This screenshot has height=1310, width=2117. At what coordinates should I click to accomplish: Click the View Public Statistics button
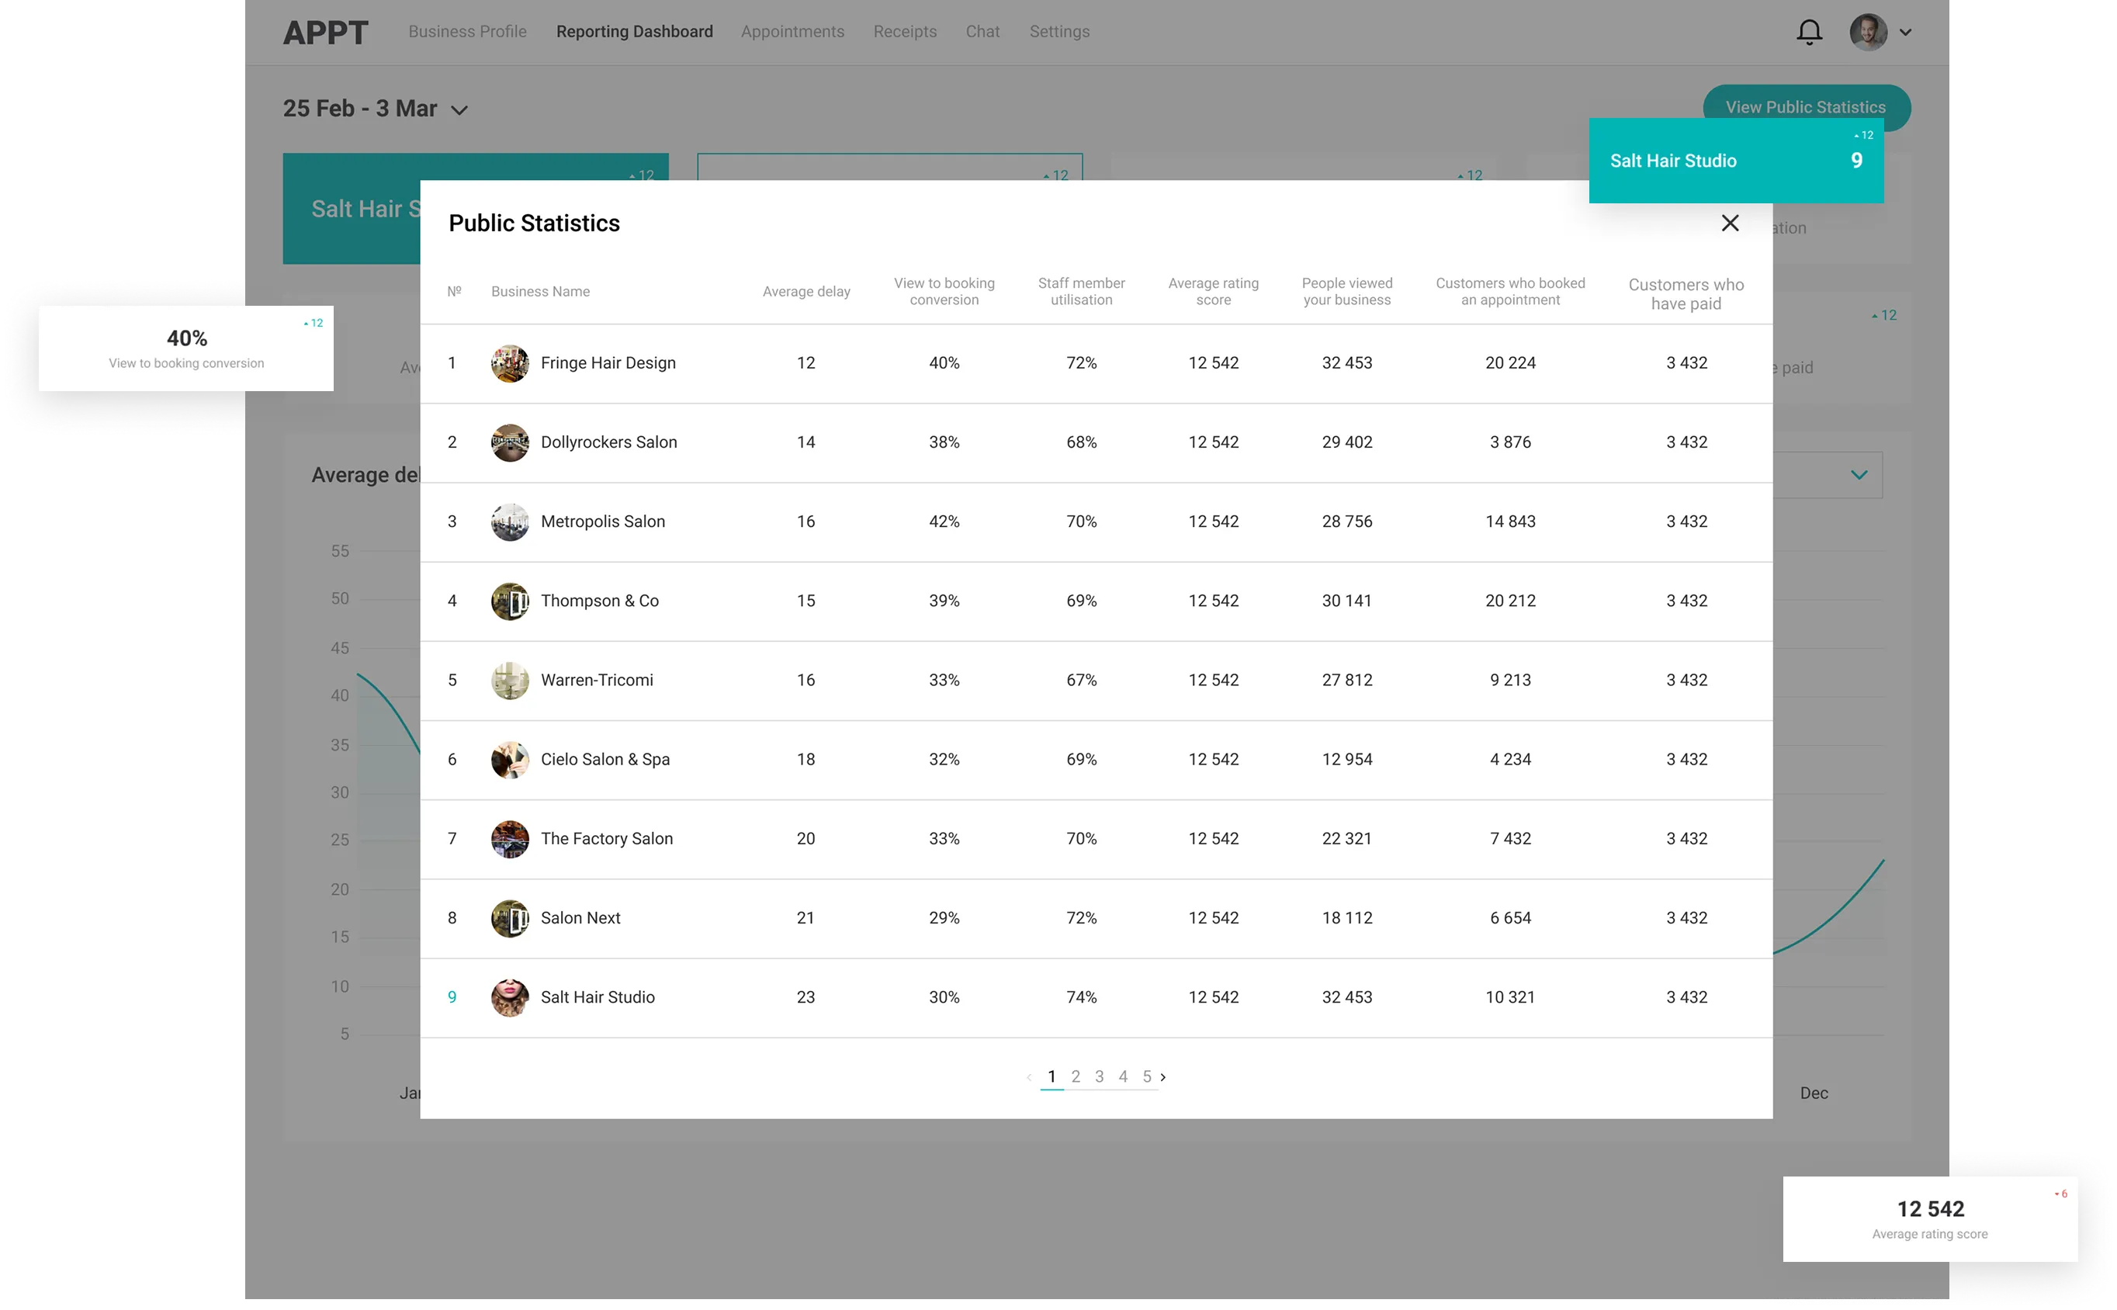pos(1805,104)
